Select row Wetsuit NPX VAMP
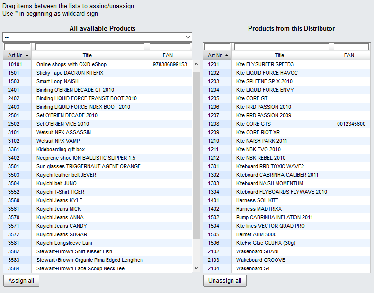Image resolution: width=374 pixels, height=293 pixels. (x=98, y=141)
